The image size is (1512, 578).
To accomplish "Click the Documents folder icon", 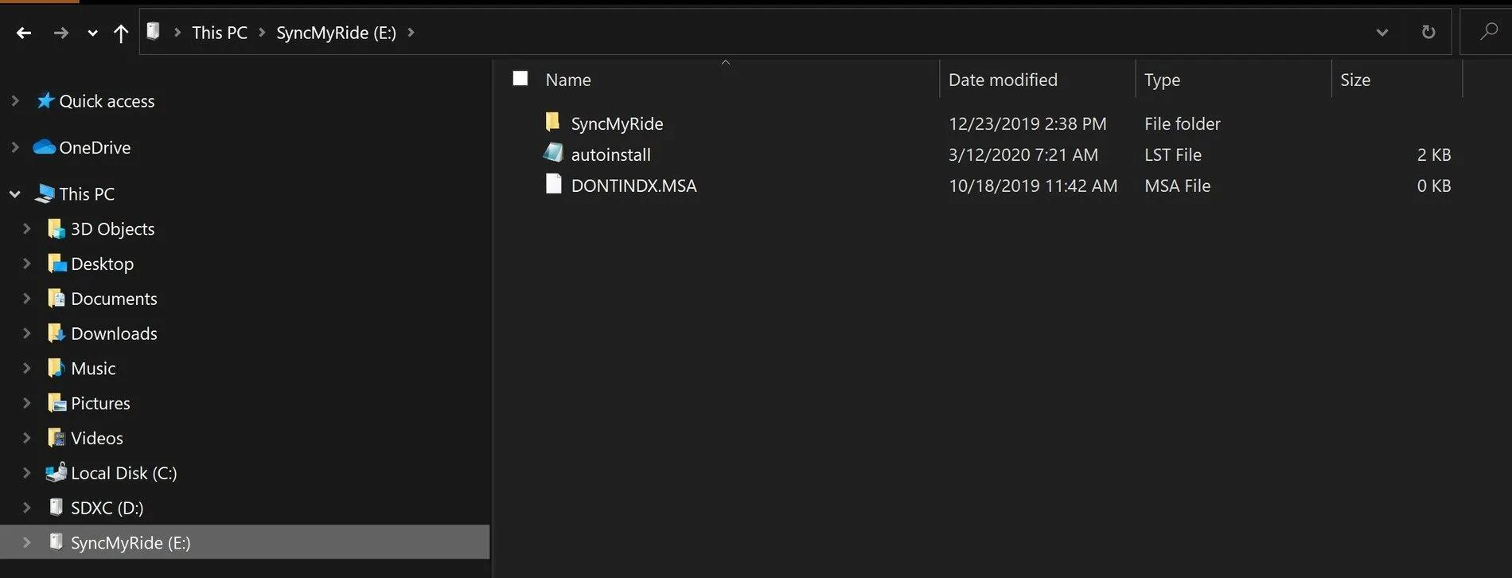I will 57,298.
